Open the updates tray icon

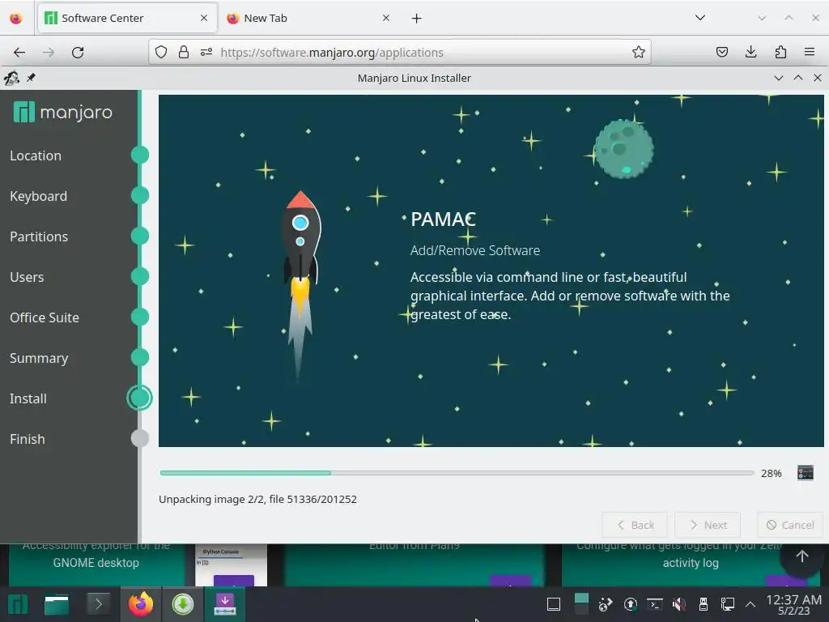click(x=630, y=604)
